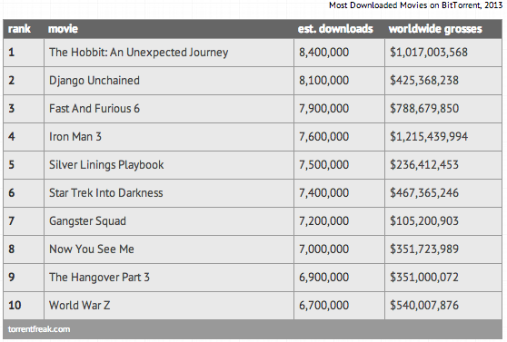Select the 'rank' column header

pos(19,29)
